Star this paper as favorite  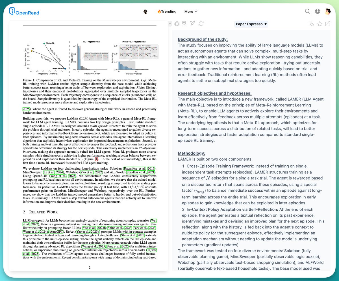tap(320, 24)
